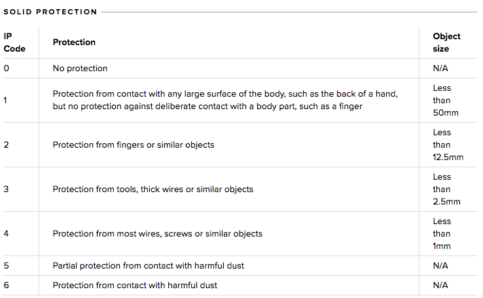Click IP code 1 cell

tap(5, 100)
